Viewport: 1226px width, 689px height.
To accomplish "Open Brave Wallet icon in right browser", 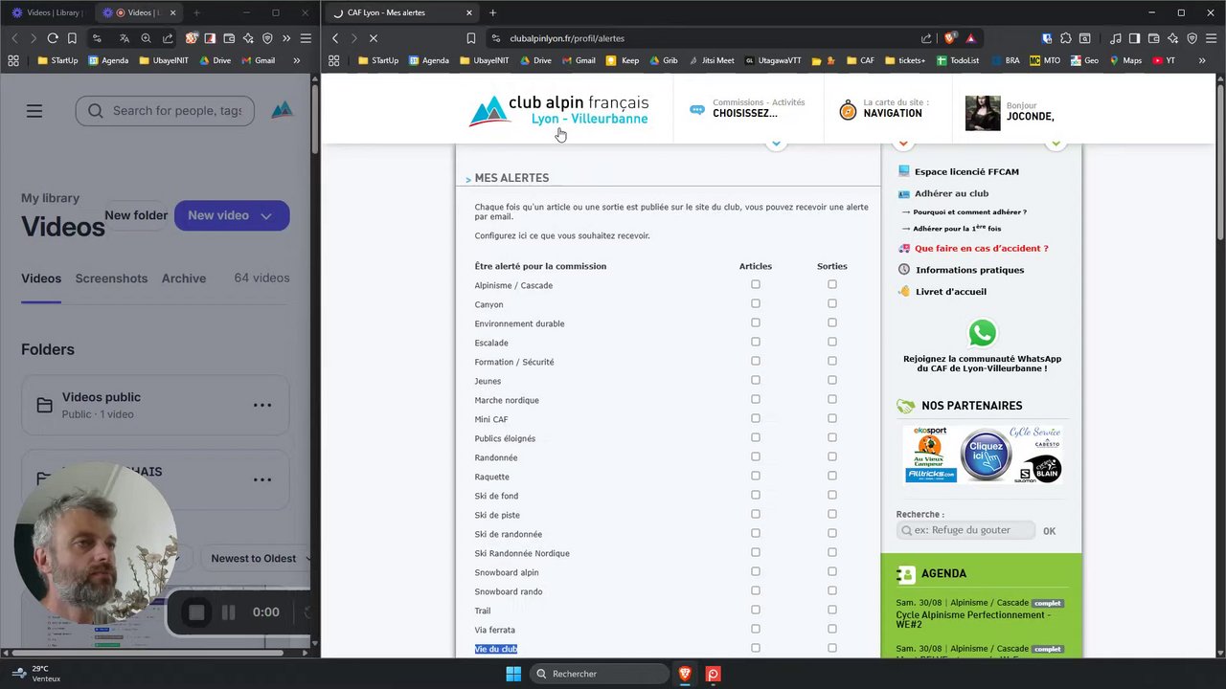I will tap(1153, 38).
